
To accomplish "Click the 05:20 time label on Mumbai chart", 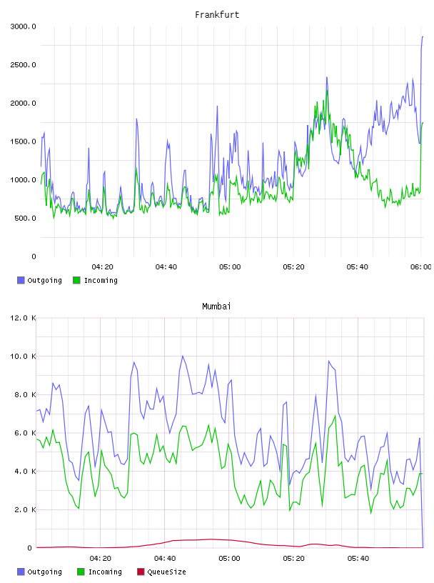I will (x=293, y=559).
